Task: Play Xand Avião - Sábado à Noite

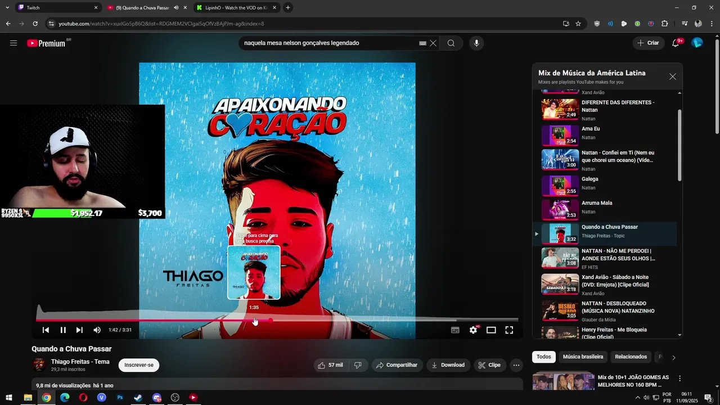Action: pyautogui.click(x=605, y=285)
